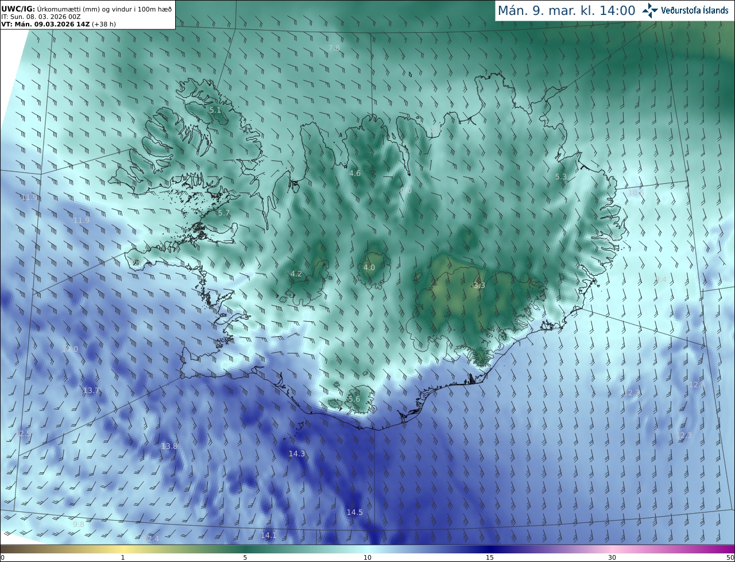This screenshot has height=562, width=735.
Task: Click the 5.6 value on Mýrdalsjökull
Action: click(x=354, y=399)
